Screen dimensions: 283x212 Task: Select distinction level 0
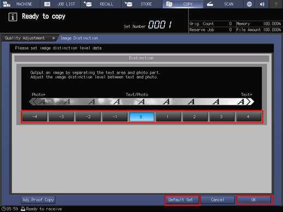[x=142, y=117]
